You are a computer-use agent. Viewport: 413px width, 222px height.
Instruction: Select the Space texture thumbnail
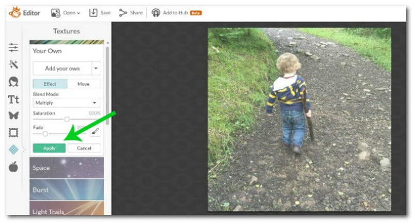click(x=67, y=168)
